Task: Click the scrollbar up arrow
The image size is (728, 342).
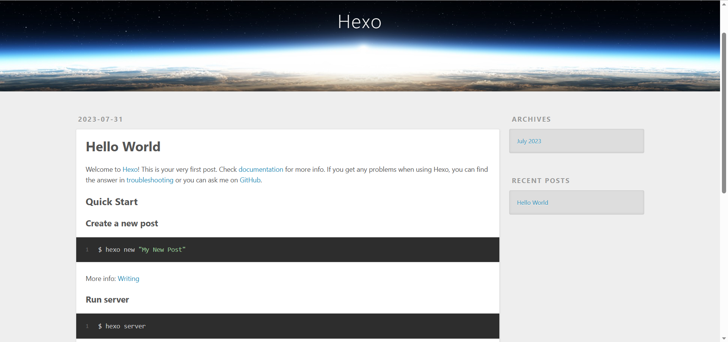Action: (x=724, y=4)
